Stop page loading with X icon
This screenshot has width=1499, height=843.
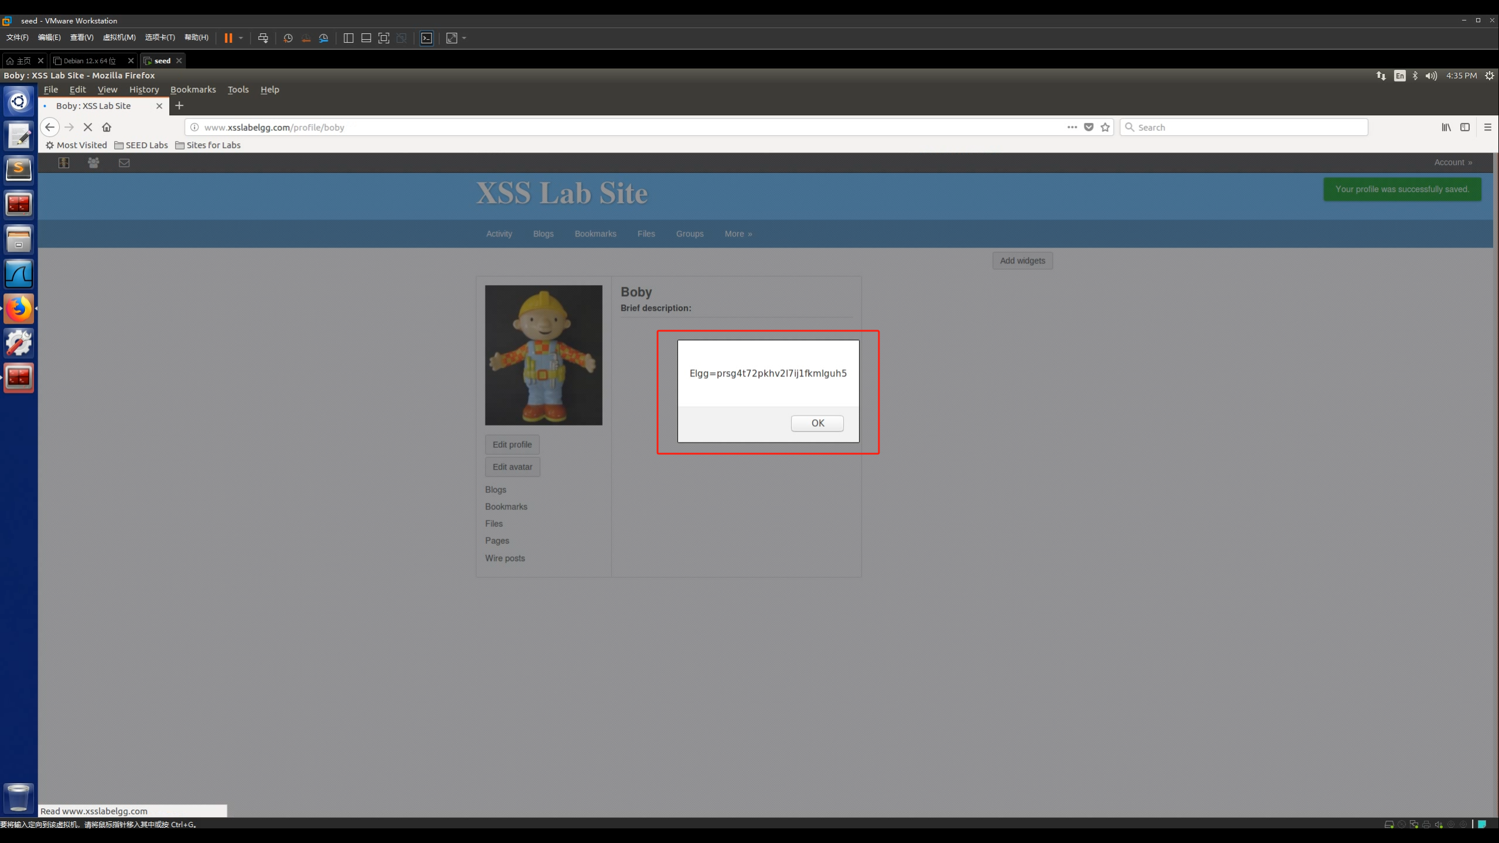pyautogui.click(x=88, y=127)
